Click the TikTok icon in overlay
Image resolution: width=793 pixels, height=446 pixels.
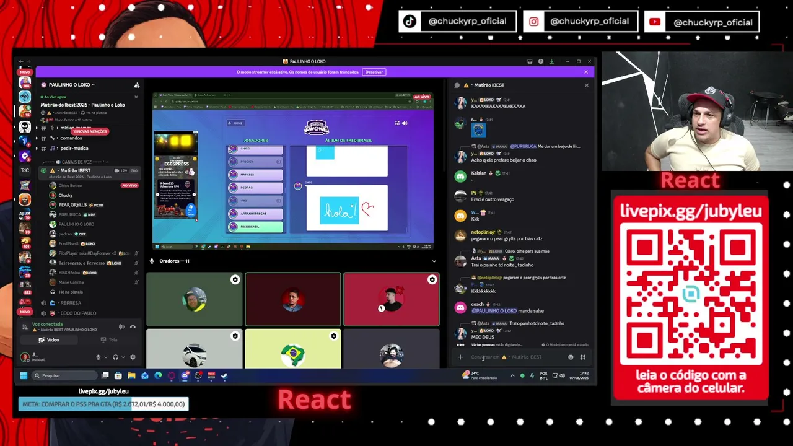pyautogui.click(x=410, y=21)
